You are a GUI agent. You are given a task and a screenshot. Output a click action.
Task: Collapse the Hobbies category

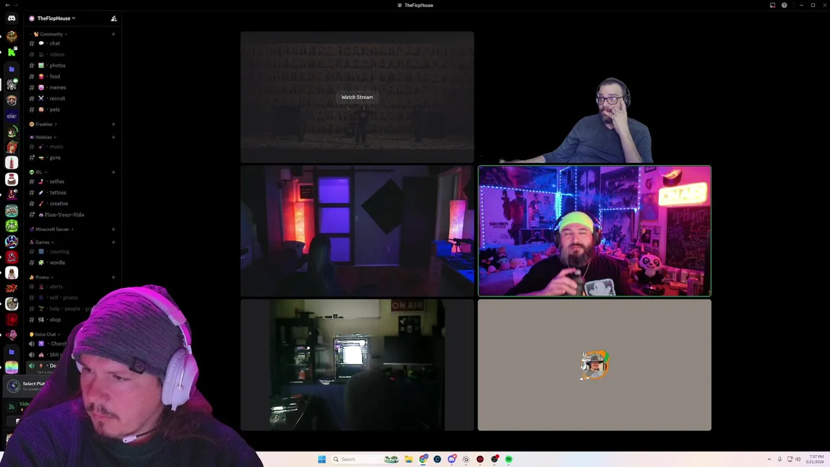[43, 137]
